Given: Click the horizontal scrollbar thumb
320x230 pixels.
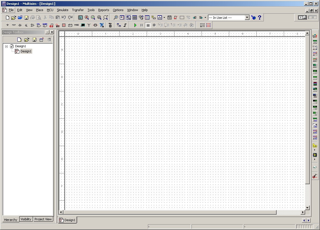Looking at the screenshot, I should point(170,212).
